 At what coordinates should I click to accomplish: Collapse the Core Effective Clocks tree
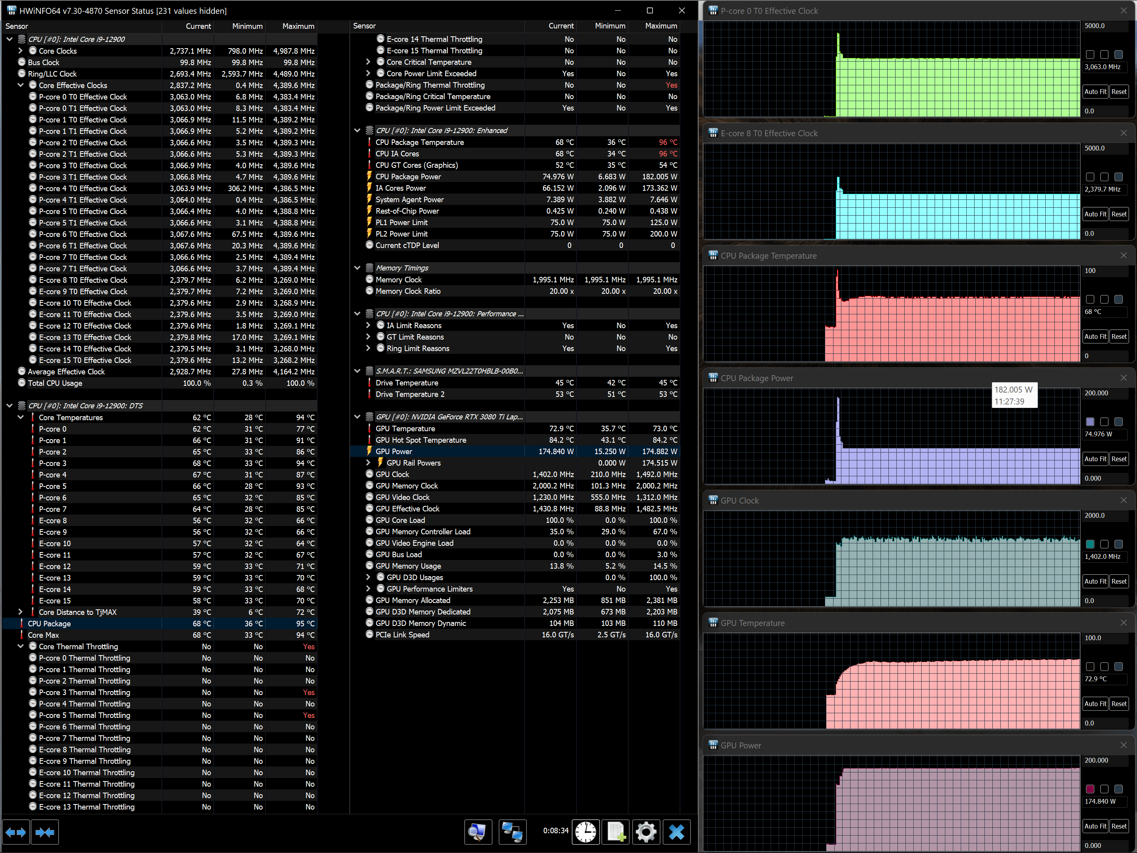[x=21, y=85]
